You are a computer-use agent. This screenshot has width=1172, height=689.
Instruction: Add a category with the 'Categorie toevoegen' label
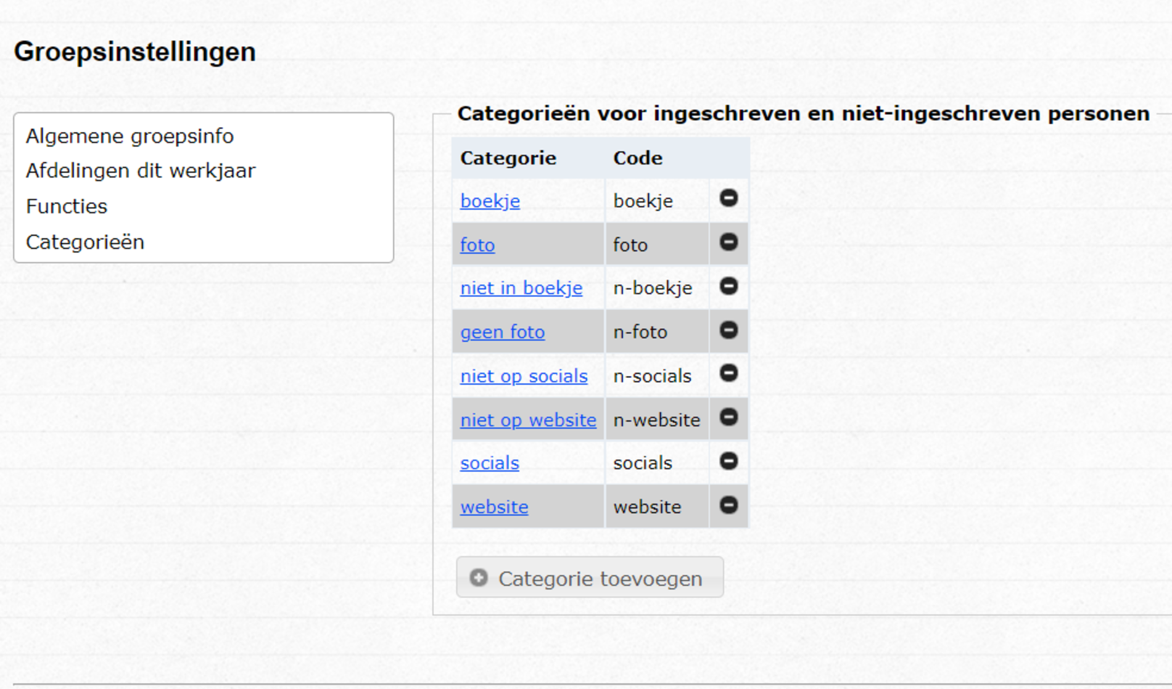click(600, 579)
